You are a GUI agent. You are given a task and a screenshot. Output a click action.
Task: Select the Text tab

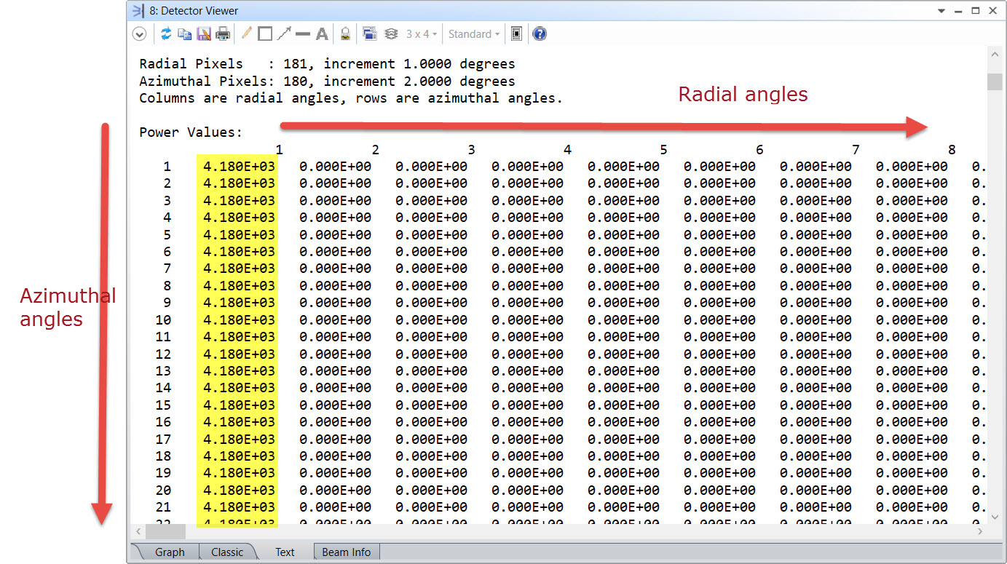pyautogui.click(x=285, y=552)
